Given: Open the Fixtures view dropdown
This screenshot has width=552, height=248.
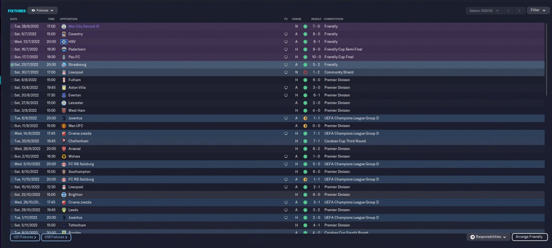Looking at the screenshot, I should pyautogui.click(x=42, y=10).
